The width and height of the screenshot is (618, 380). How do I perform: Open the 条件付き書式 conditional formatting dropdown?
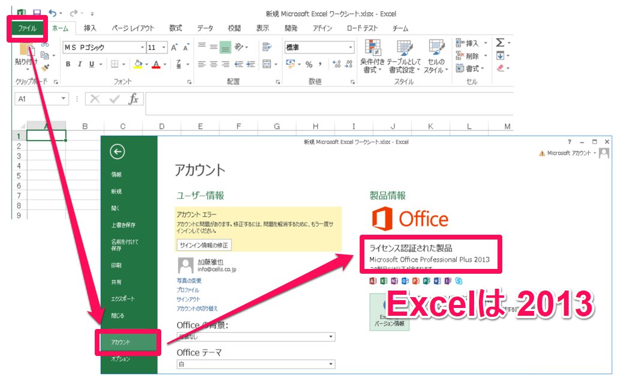coord(372,56)
